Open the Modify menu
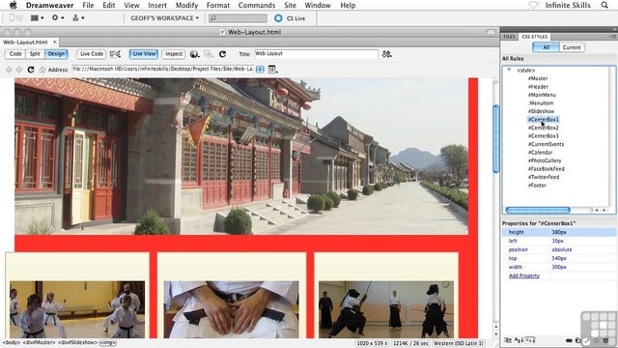Viewport: 618px width, 348px height. 186,5
